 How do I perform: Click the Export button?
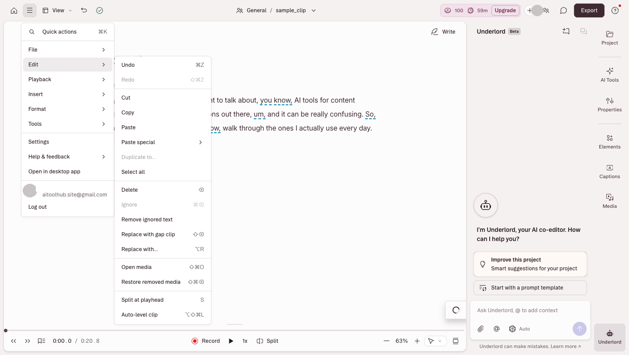[x=589, y=10]
